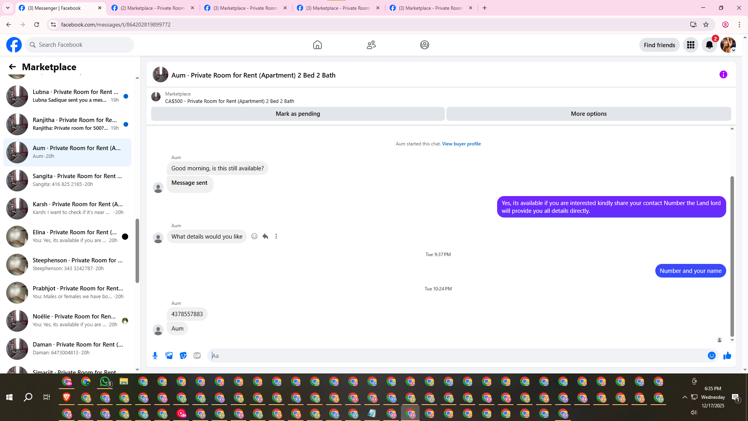748x421 pixels.
Task: Open View buyer profile link
Action: (461, 144)
